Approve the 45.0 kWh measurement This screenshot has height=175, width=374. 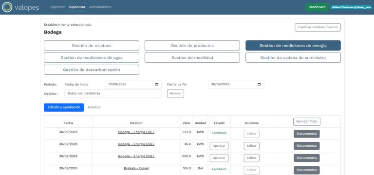click(219, 146)
